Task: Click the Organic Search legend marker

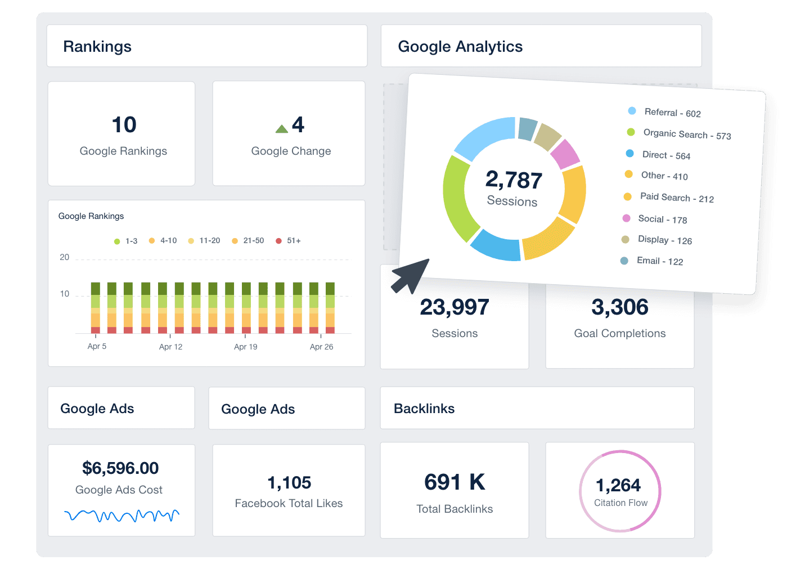Action: coord(630,132)
